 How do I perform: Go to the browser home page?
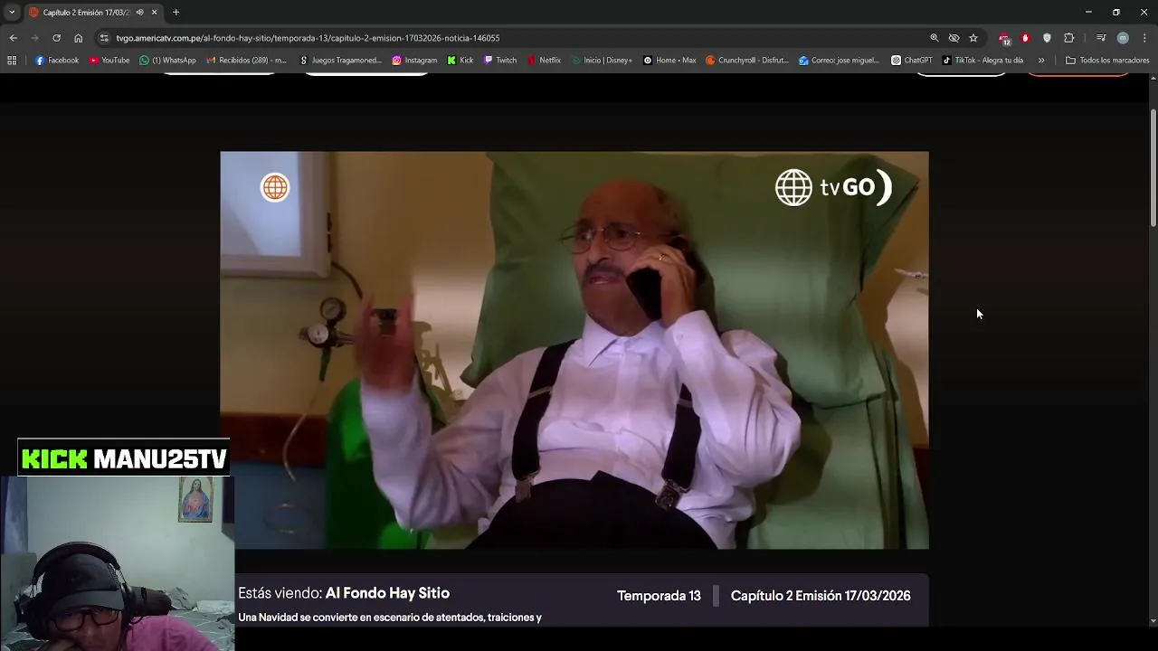pos(79,38)
